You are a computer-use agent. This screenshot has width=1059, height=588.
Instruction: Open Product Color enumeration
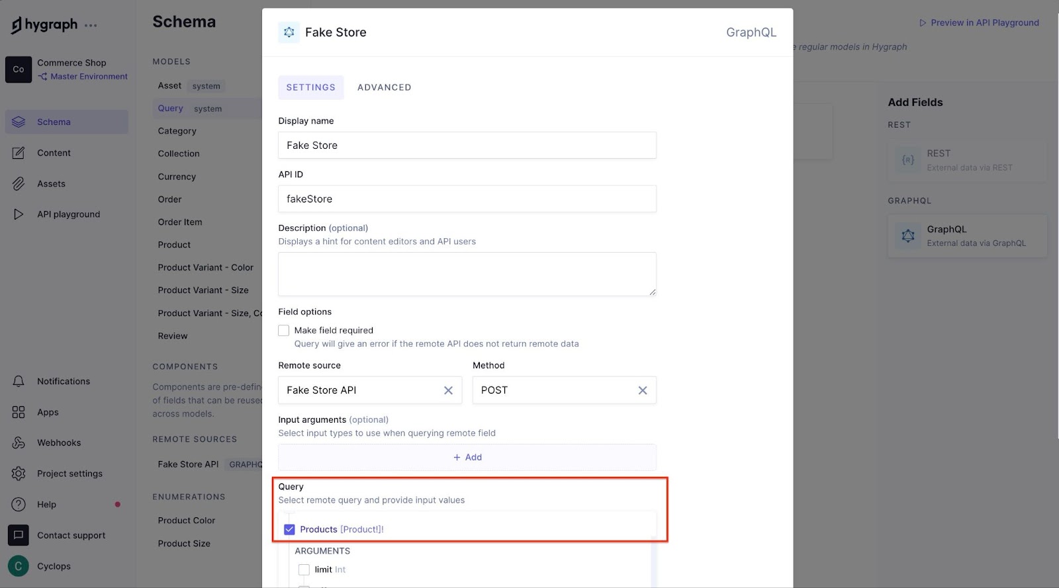click(187, 521)
